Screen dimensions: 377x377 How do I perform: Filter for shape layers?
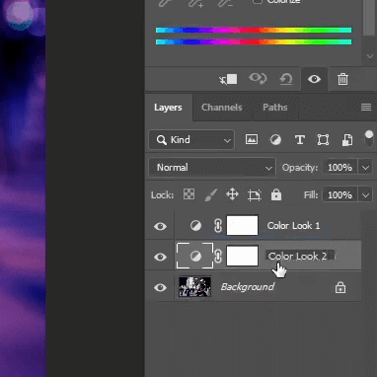click(323, 140)
